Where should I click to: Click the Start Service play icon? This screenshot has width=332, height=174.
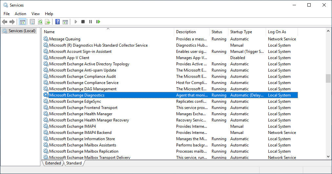pyautogui.click(x=75, y=22)
